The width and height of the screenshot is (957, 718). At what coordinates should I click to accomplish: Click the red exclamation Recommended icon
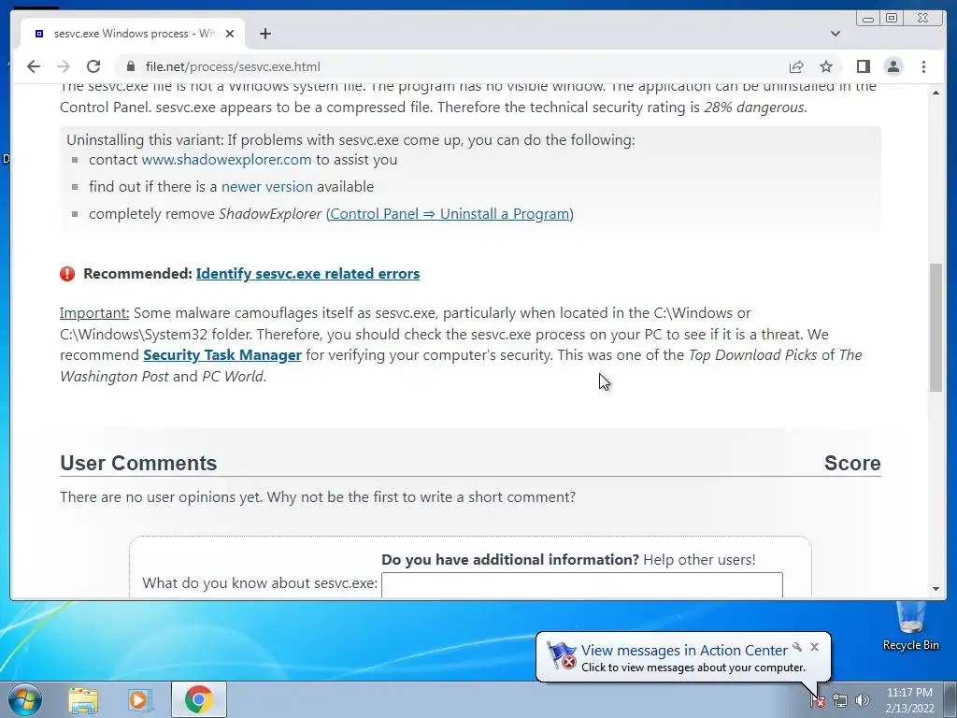pyautogui.click(x=67, y=274)
